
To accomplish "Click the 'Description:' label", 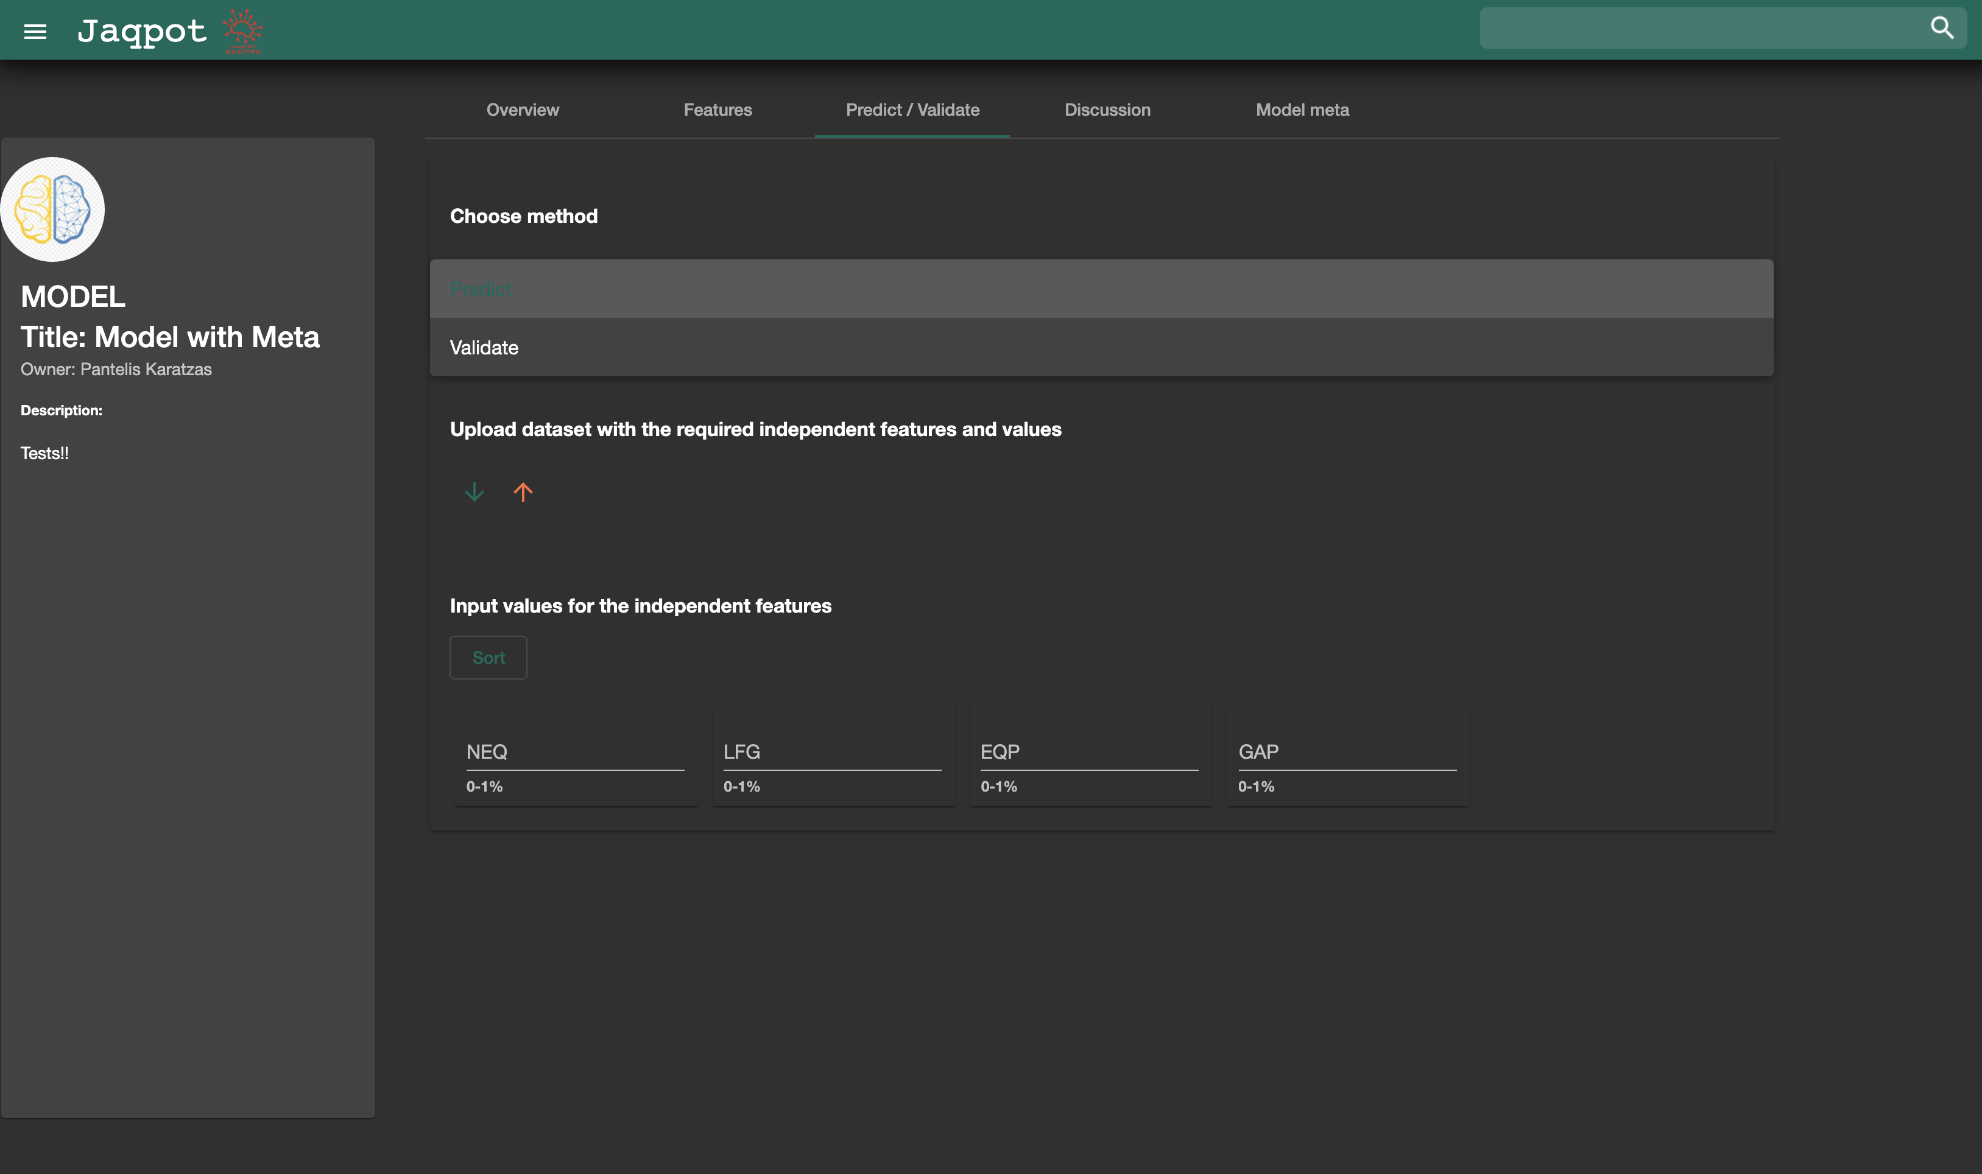I will 61,410.
